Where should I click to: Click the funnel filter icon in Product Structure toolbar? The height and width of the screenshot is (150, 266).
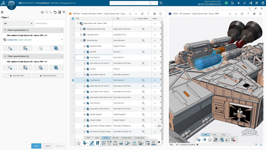(x=109, y=143)
